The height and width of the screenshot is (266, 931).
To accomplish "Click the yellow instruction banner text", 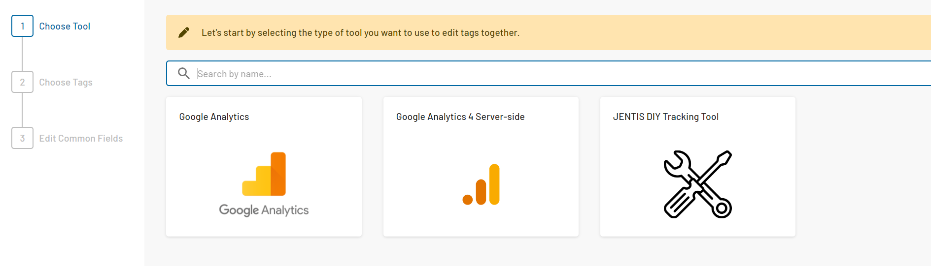I will [360, 33].
